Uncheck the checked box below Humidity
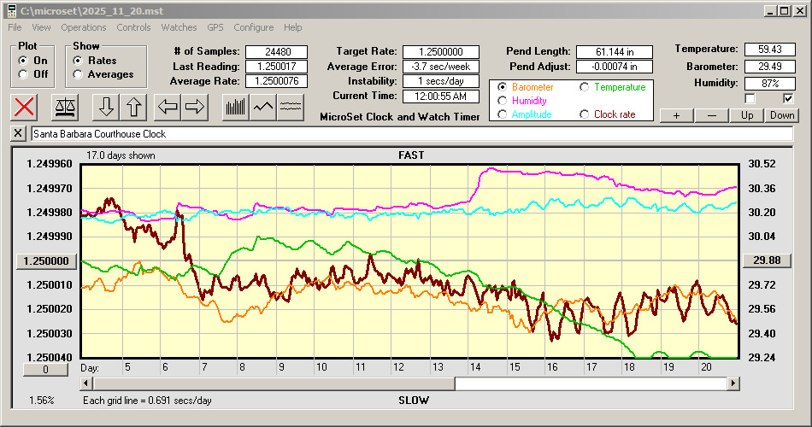This screenshot has height=427, width=812. point(789,99)
